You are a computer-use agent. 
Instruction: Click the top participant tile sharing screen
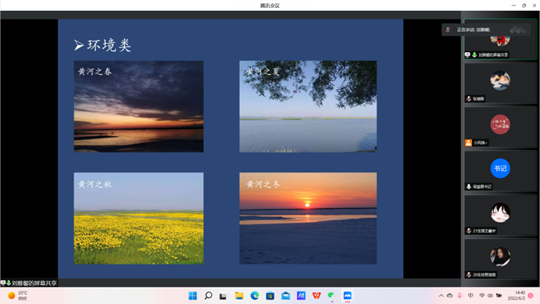500,40
